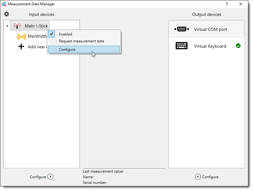Click the left arrow circle near Configure
Viewport: 253px width, 191px height.
tap(198, 177)
